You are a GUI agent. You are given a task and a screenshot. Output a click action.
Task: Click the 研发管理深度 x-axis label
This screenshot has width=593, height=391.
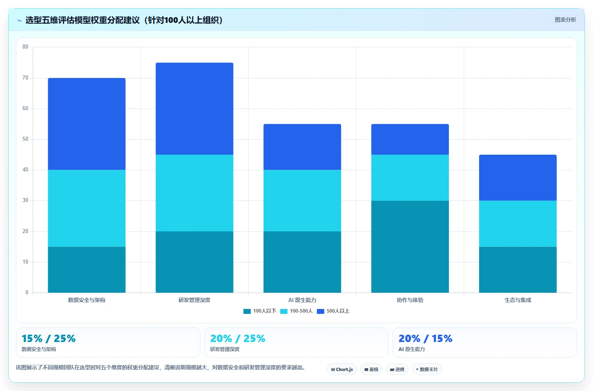(x=194, y=300)
